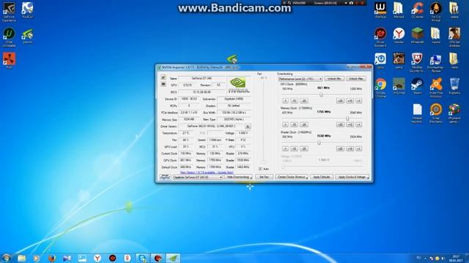This screenshot has width=469, height=263.
Task: Click the Windows Start button
Action: 7,258
